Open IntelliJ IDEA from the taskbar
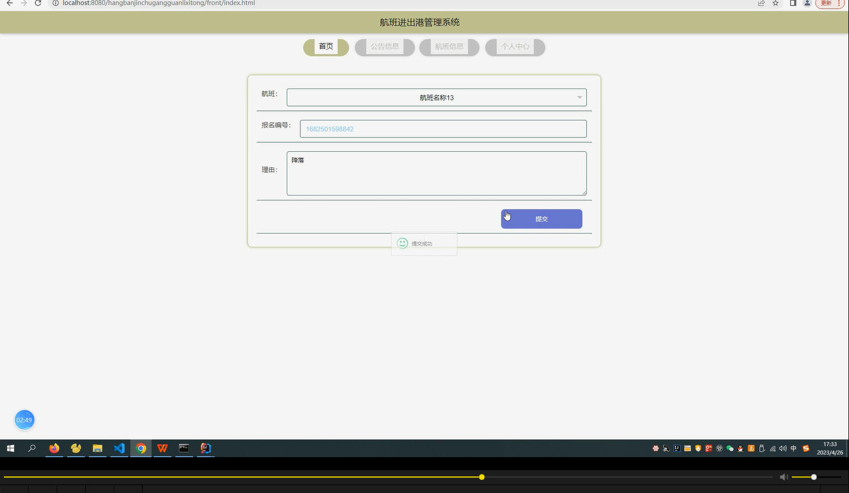 click(206, 448)
